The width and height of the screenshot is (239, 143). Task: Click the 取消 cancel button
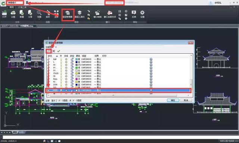click(x=186, y=100)
